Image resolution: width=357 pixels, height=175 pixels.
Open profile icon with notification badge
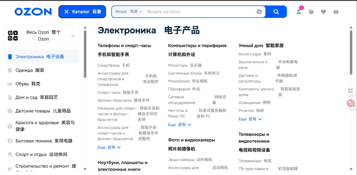pyautogui.click(x=299, y=11)
